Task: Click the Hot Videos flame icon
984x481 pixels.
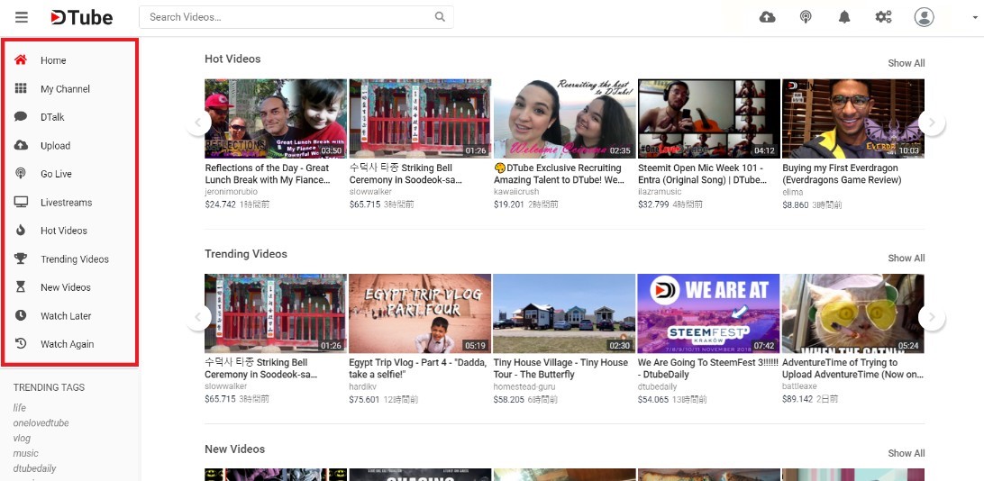Action: click(x=21, y=231)
